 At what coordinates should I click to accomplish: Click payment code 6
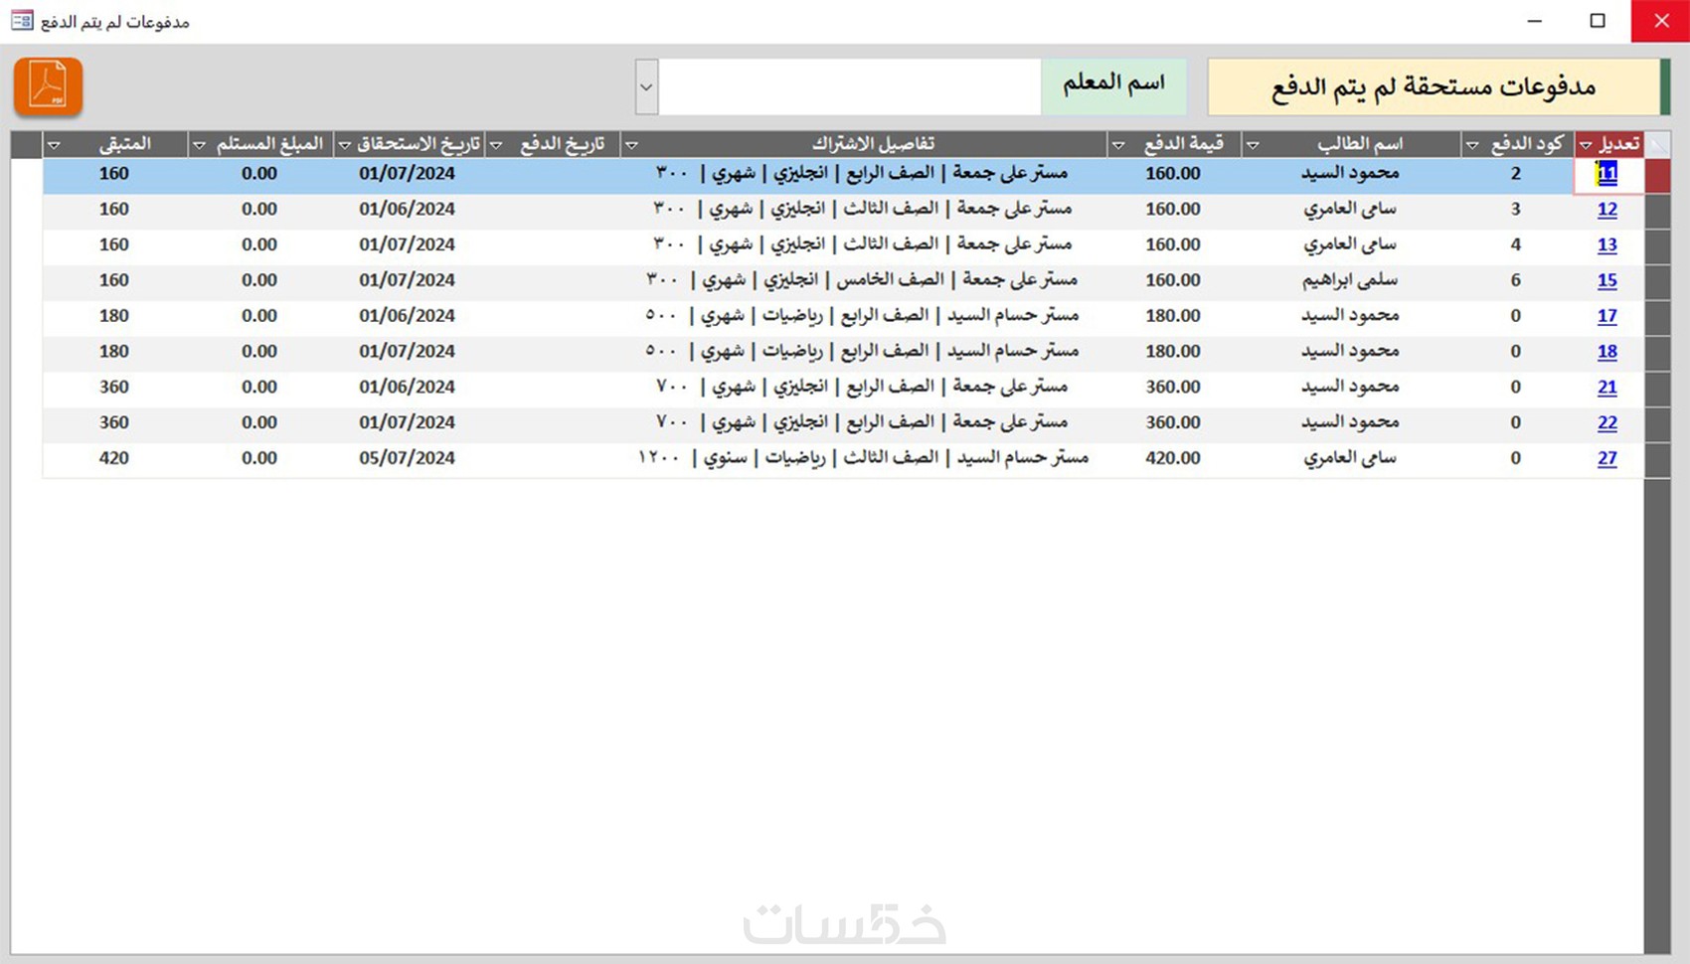(1515, 280)
